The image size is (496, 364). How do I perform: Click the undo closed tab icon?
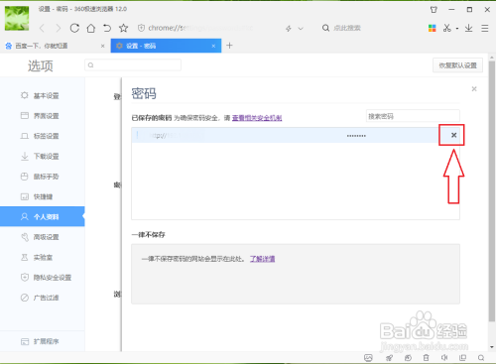(107, 28)
